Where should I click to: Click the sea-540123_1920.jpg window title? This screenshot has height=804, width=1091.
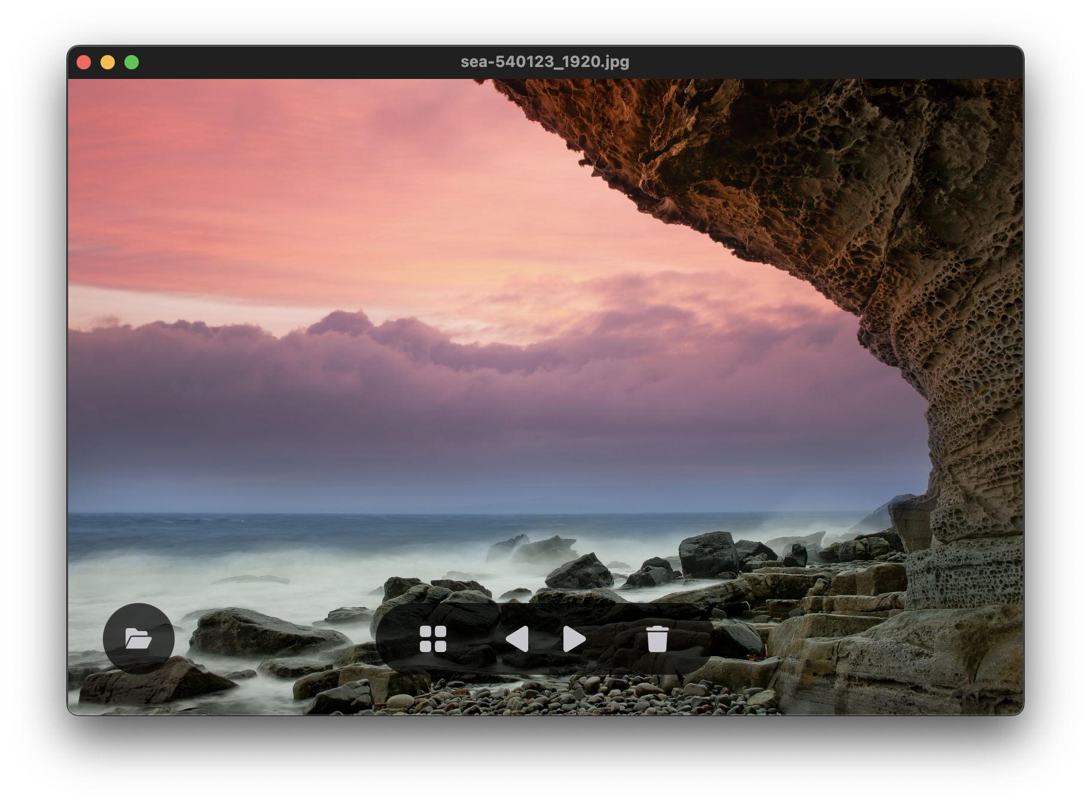544,62
